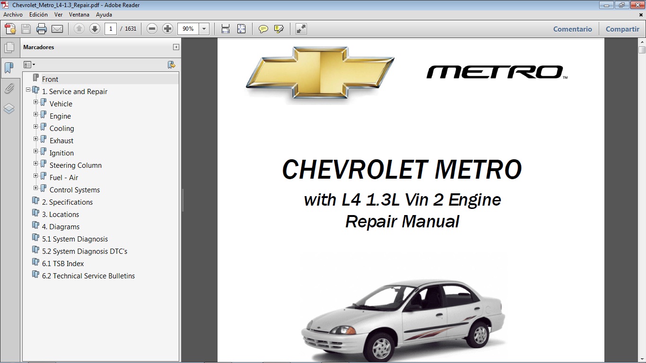Viewport: 646px width, 363px height.
Task: Open the Print dialog
Action: tap(42, 28)
